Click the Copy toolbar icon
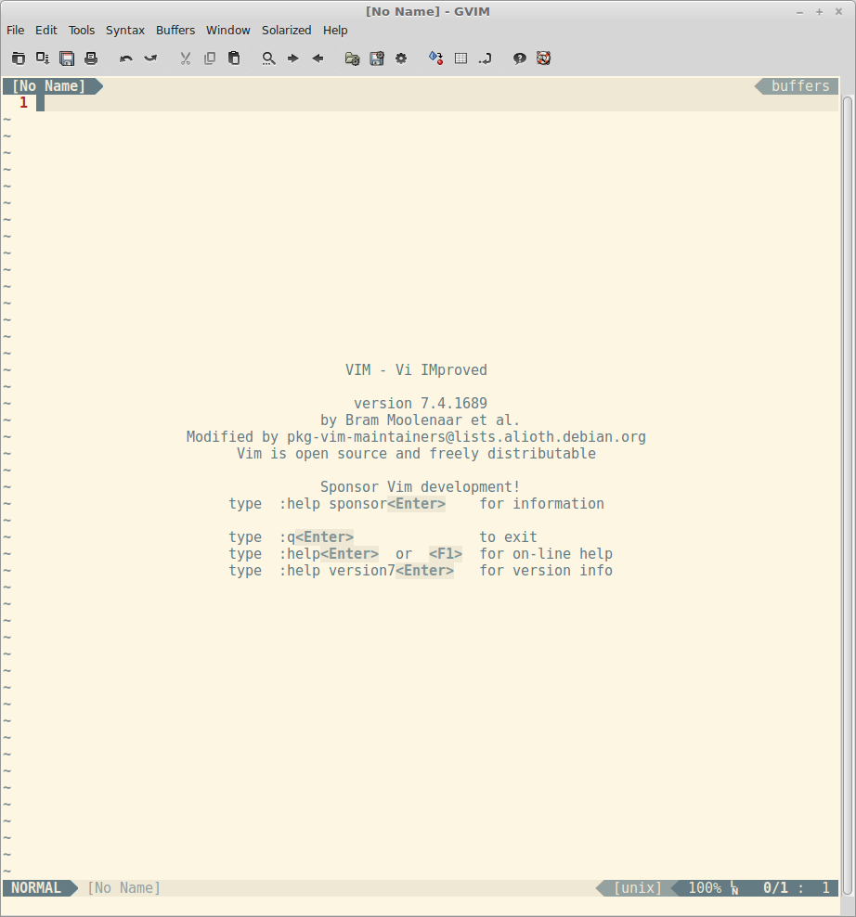Image resolution: width=856 pixels, height=917 pixels. [x=210, y=58]
